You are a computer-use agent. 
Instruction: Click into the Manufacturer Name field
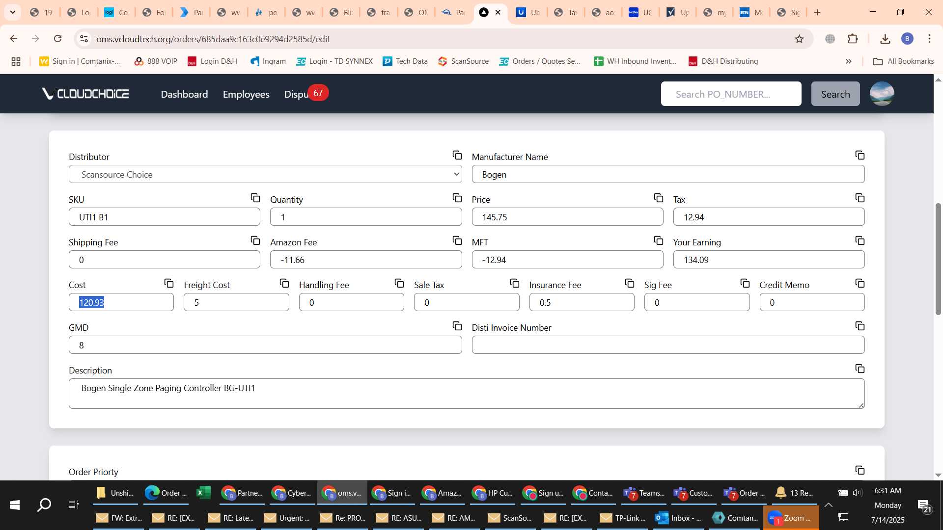668,174
